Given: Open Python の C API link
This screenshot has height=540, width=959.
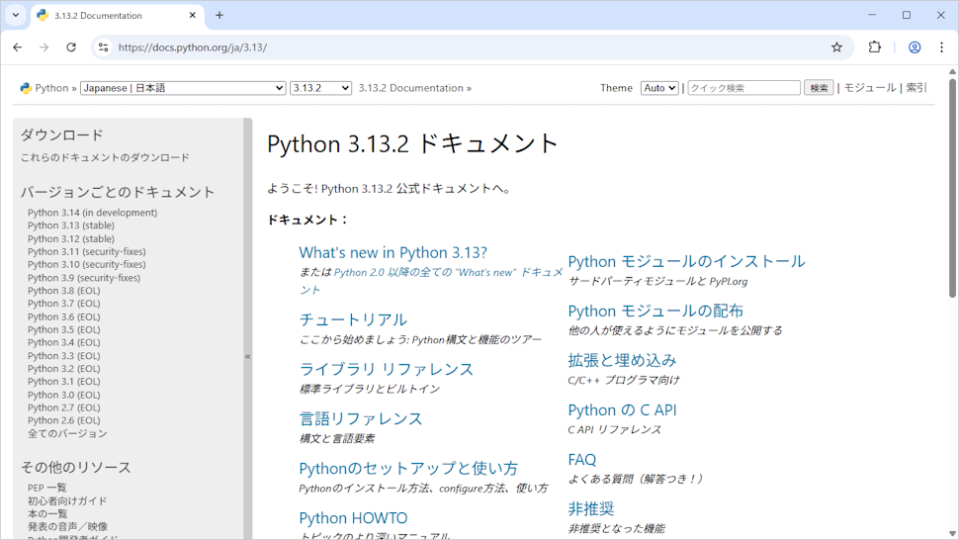Looking at the screenshot, I should 622,410.
